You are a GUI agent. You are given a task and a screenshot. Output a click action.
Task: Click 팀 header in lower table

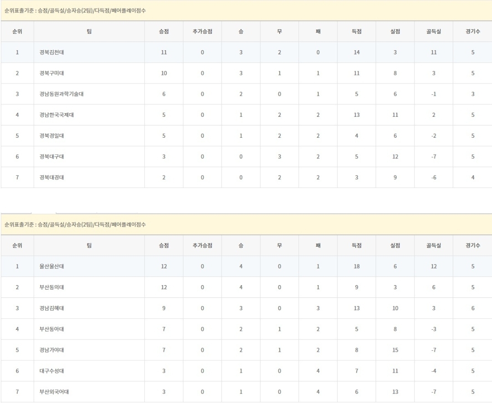(x=89, y=245)
